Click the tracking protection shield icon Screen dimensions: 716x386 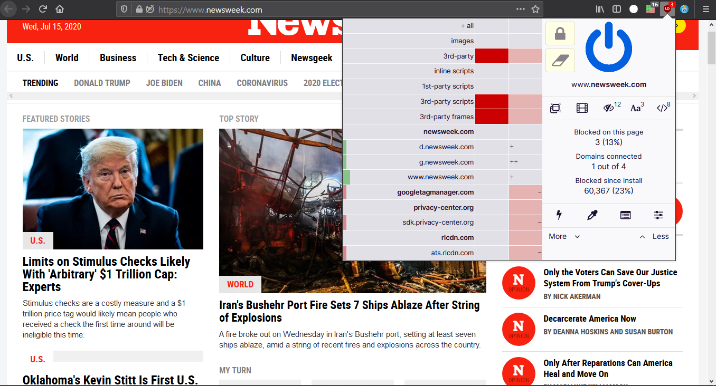point(125,9)
